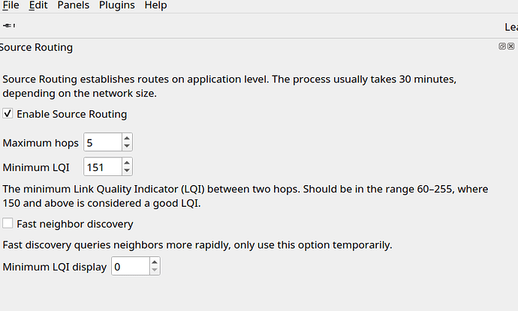
Task: Increase Maximum hops with up arrow
Action: point(127,138)
